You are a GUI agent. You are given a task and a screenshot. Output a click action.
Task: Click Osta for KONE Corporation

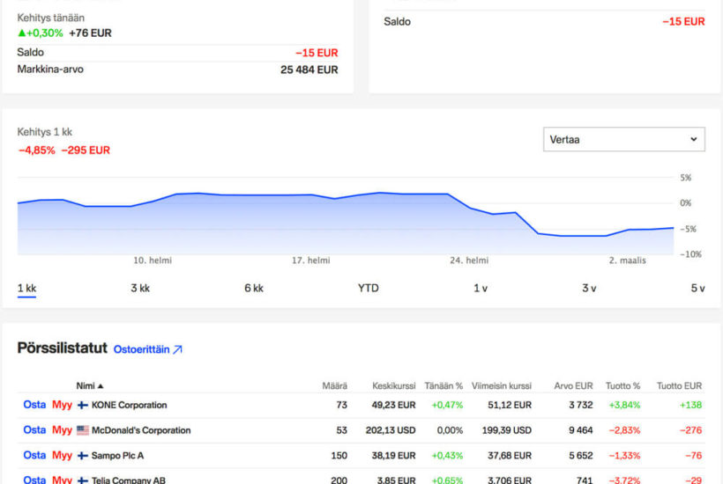[34, 405]
